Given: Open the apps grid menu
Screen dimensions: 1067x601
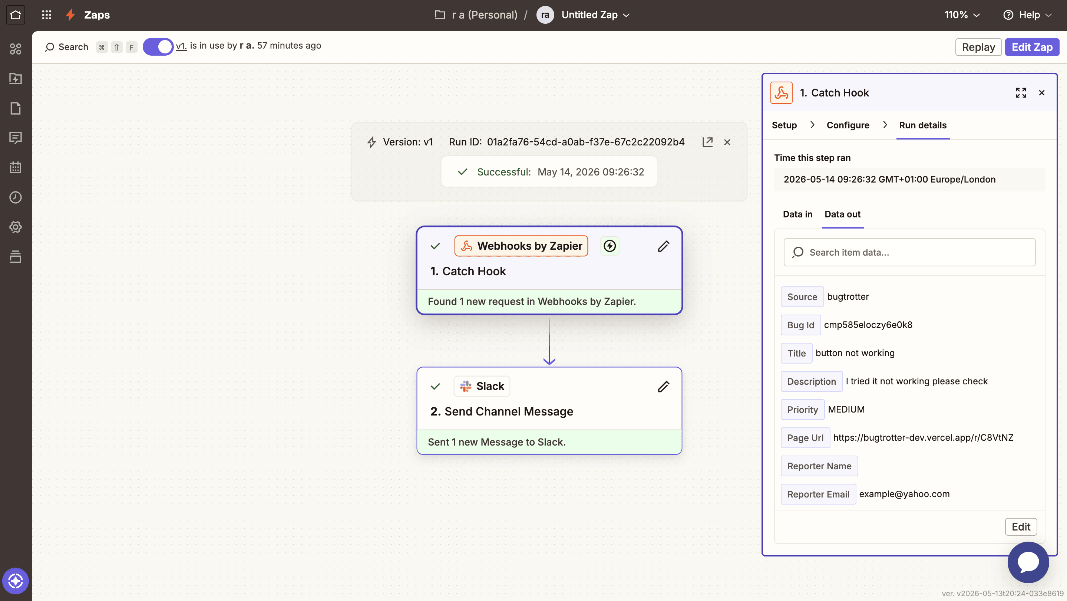Looking at the screenshot, I should [46, 15].
